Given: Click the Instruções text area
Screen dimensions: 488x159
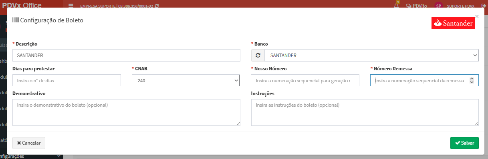Looking at the screenshot, I should [x=365, y=113].
